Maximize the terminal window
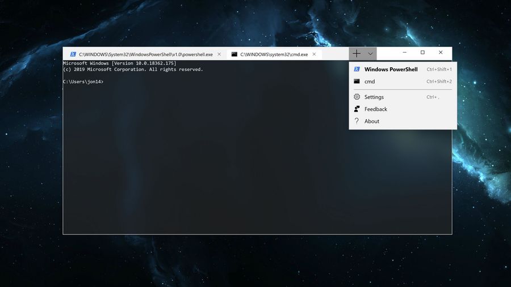The width and height of the screenshot is (511, 287). click(422, 52)
